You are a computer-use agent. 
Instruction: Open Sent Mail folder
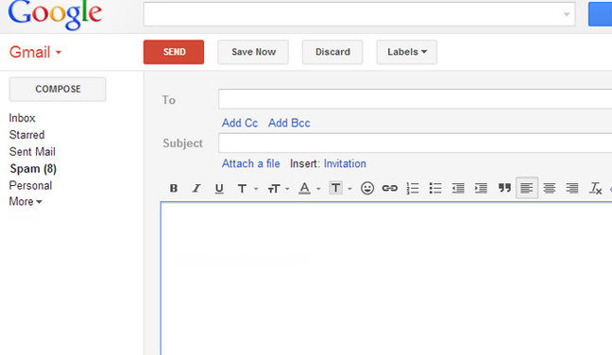pyautogui.click(x=32, y=151)
